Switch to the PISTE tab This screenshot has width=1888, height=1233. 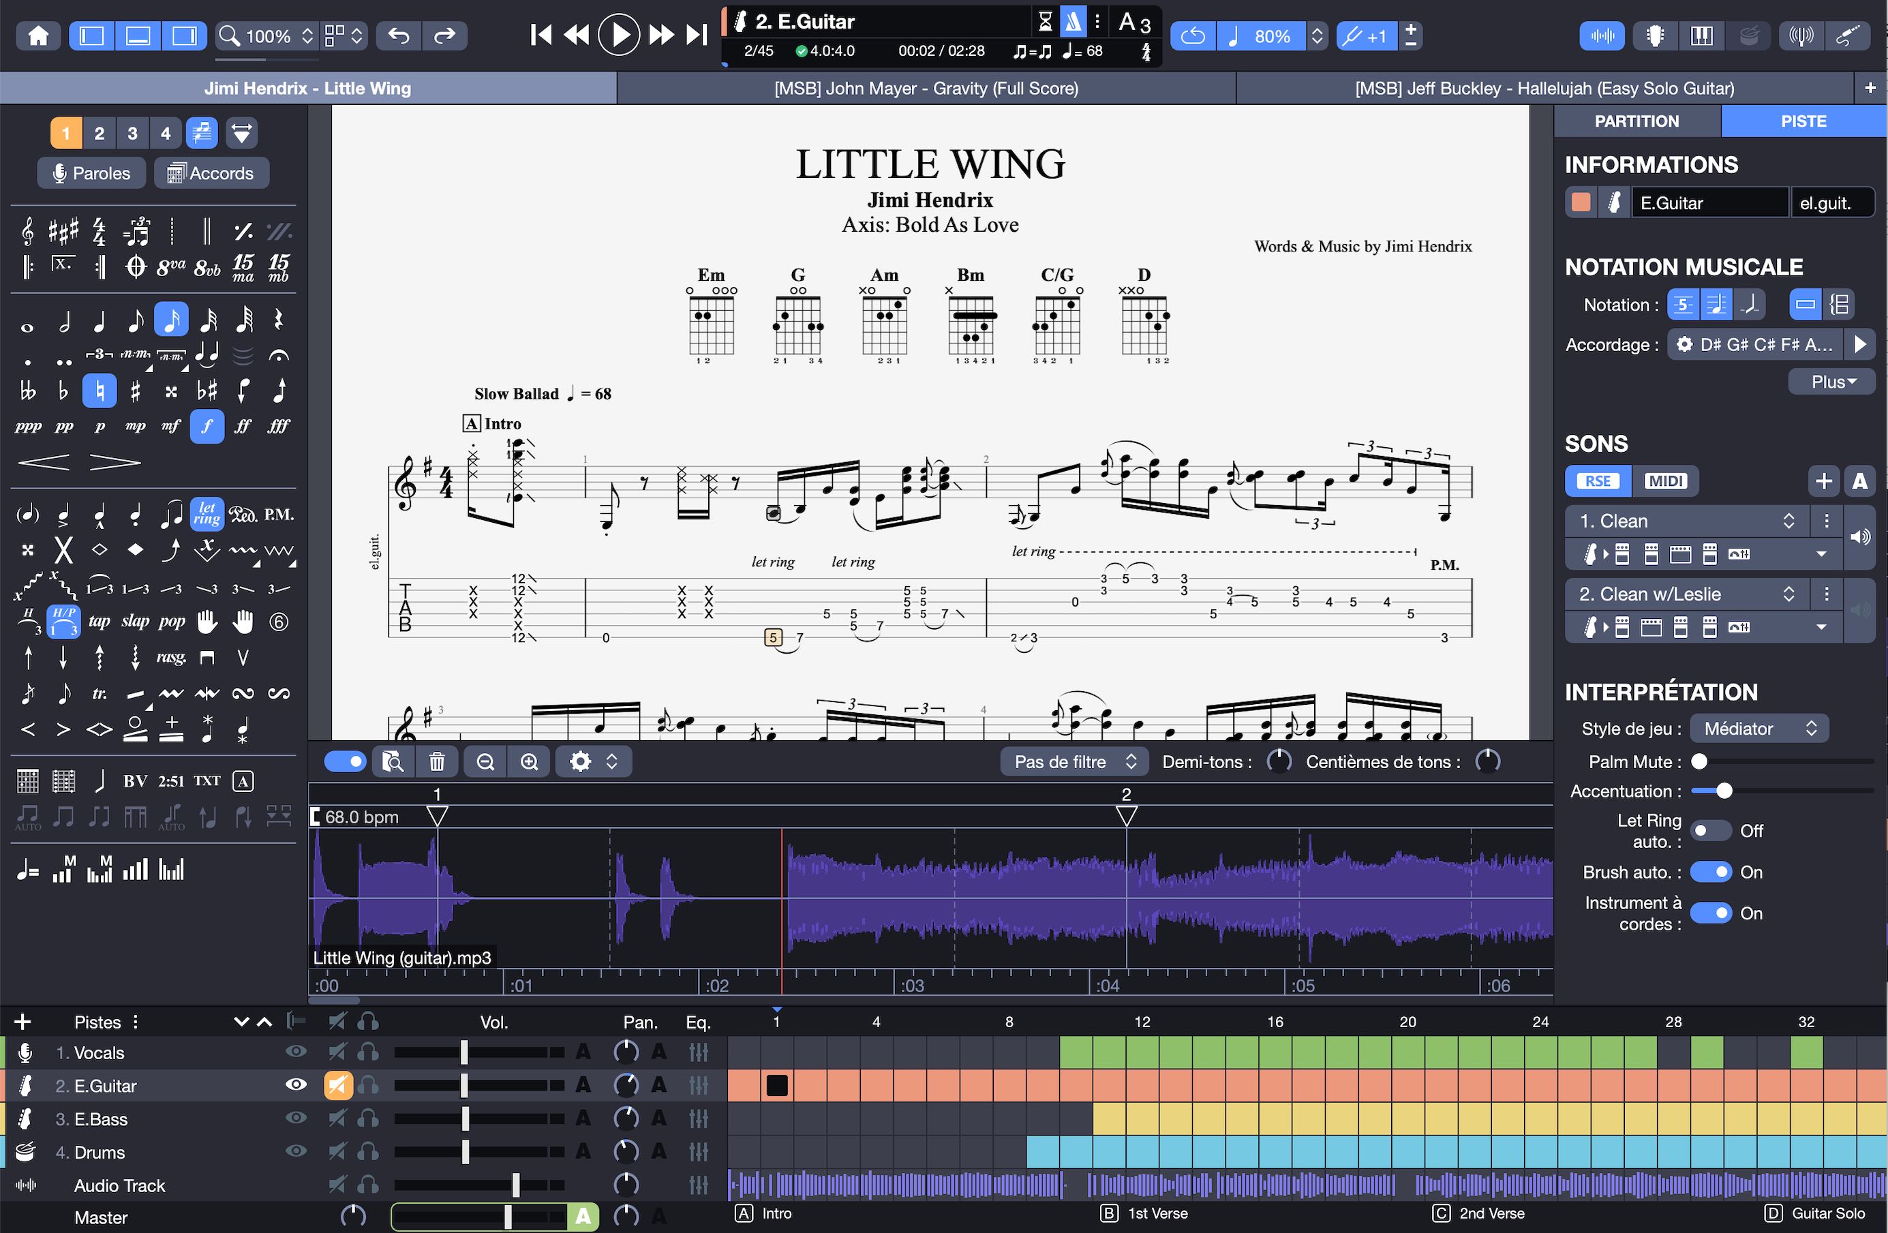coord(1802,121)
